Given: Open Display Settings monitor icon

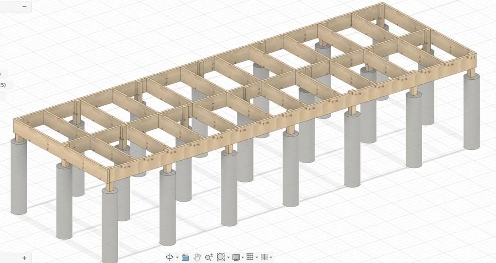Looking at the screenshot, I should [236, 258].
